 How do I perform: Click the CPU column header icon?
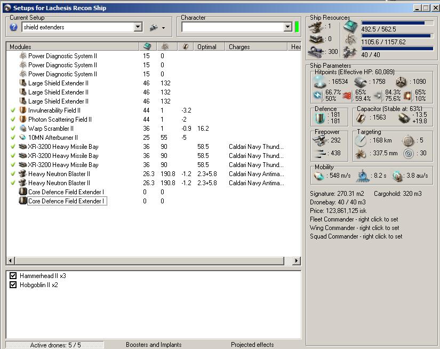click(147, 46)
